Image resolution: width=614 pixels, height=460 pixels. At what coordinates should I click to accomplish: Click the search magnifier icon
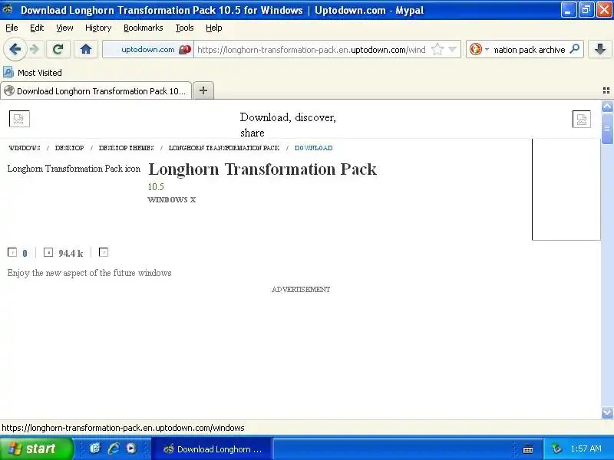point(574,49)
